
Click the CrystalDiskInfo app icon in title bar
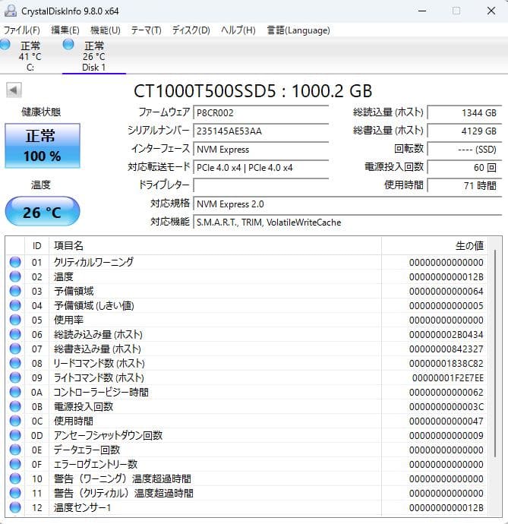point(11,11)
